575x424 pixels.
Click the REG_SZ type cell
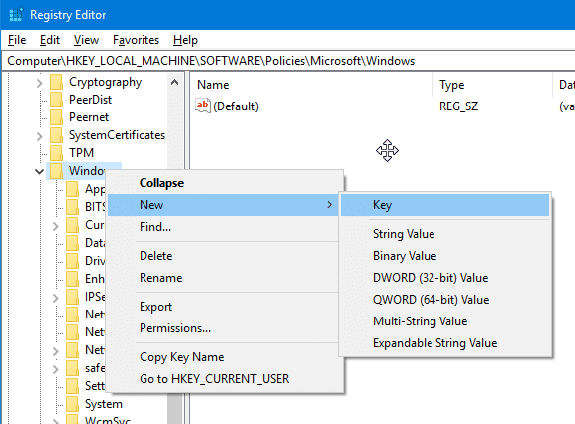(x=459, y=106)
